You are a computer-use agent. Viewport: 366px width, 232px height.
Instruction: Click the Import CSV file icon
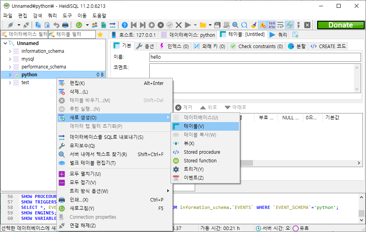[x=104, y=25]
